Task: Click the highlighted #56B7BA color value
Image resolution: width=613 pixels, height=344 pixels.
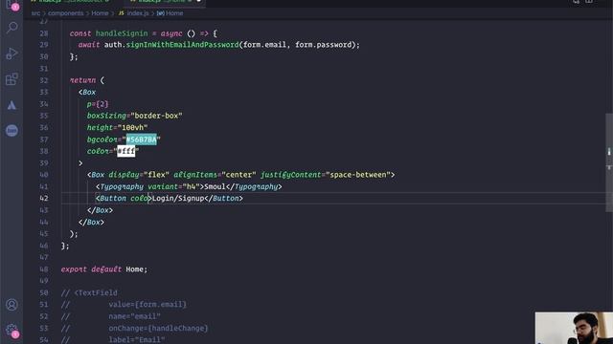Action: pyautogui.click(x=141, y=140)
